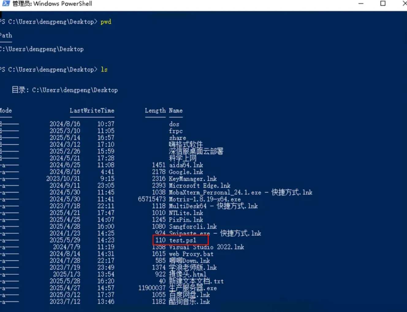Click the title text 管理员: Windows PowerShell
The width and height of the screenshot is (407, 312).
click(52, 4)
